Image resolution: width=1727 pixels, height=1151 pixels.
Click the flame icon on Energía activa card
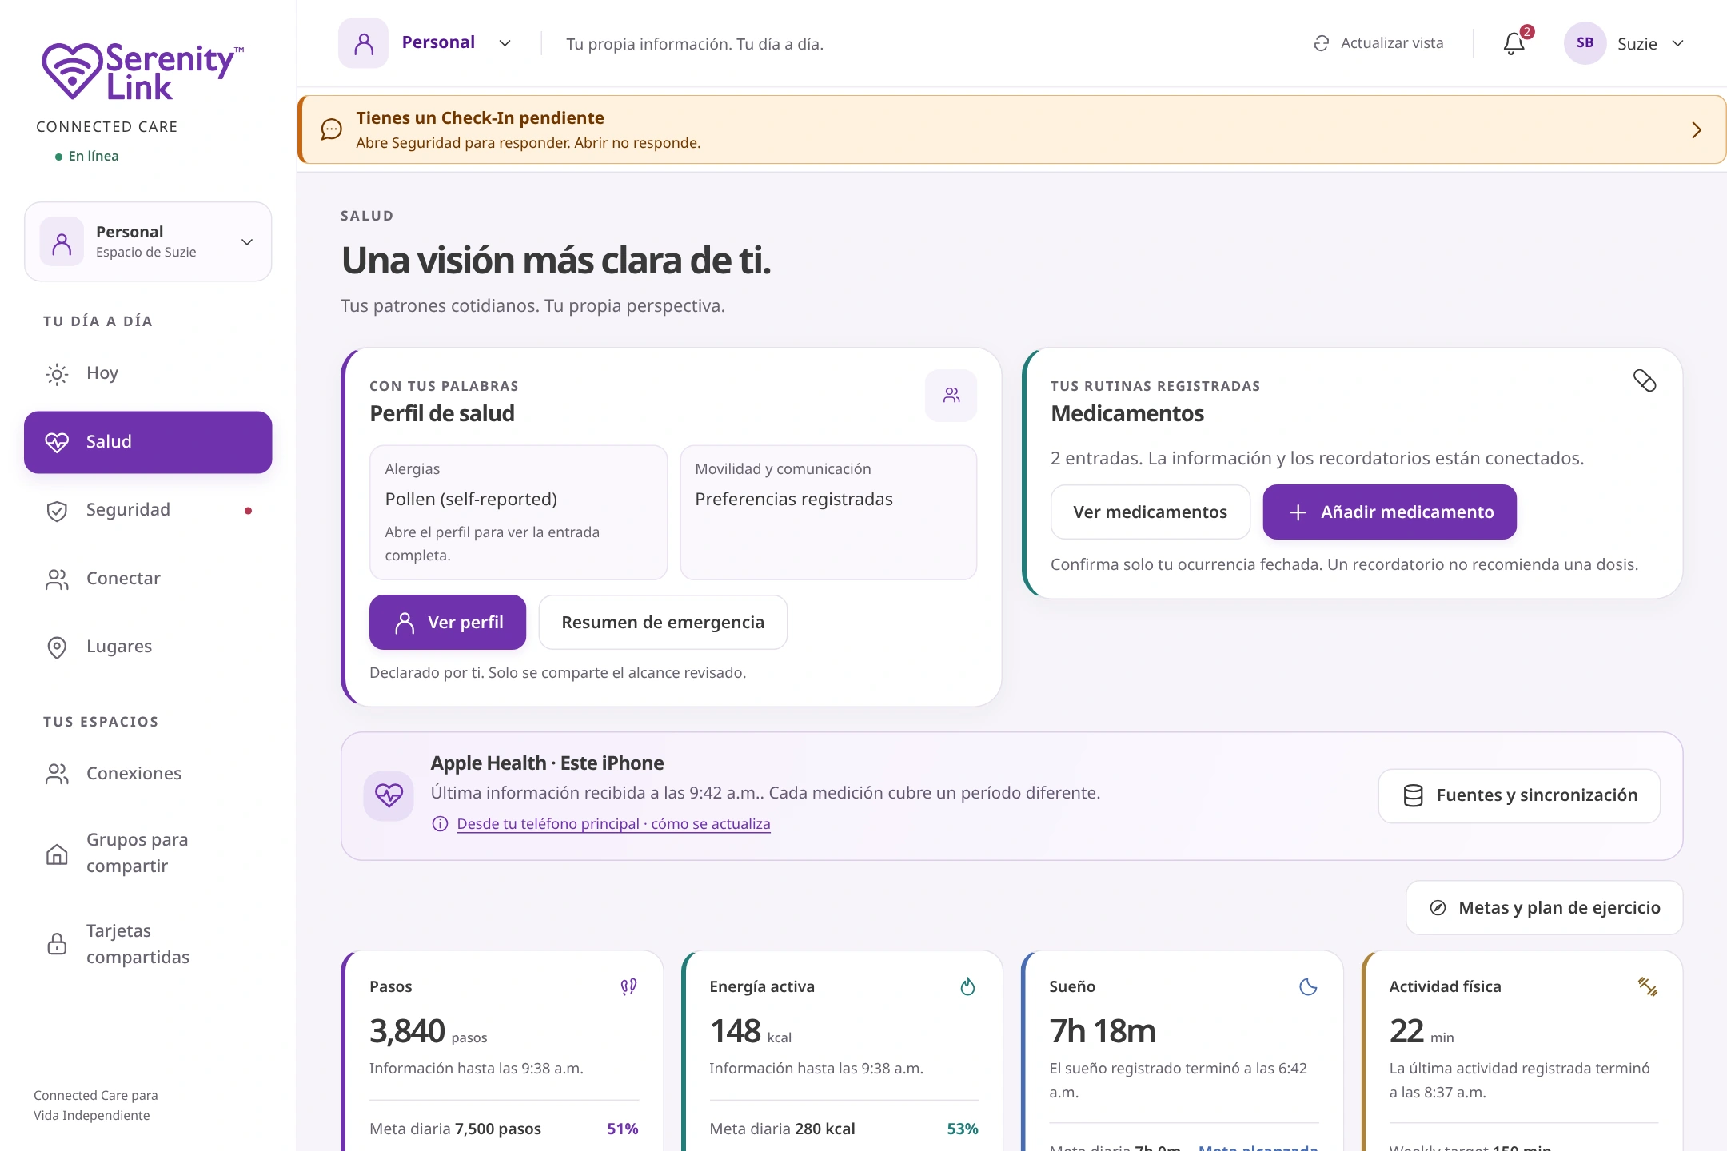pos(968,987)
